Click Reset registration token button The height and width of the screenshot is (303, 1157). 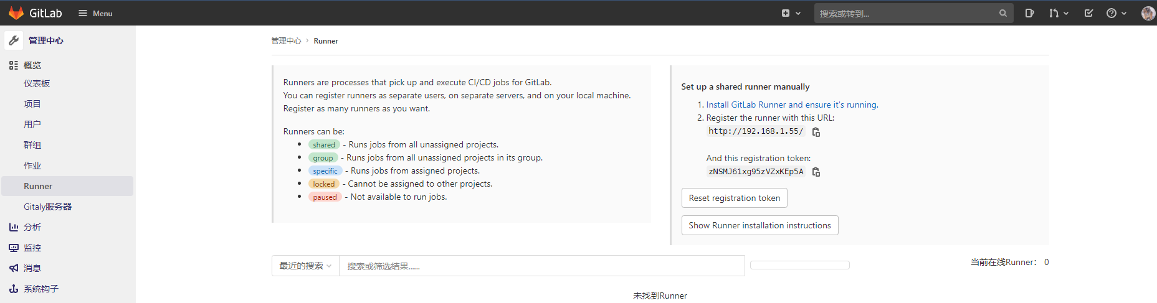[734, 198]
